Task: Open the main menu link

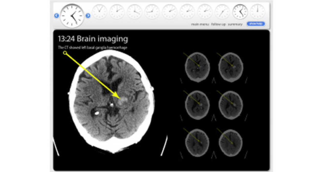Action: pos(200,24)
